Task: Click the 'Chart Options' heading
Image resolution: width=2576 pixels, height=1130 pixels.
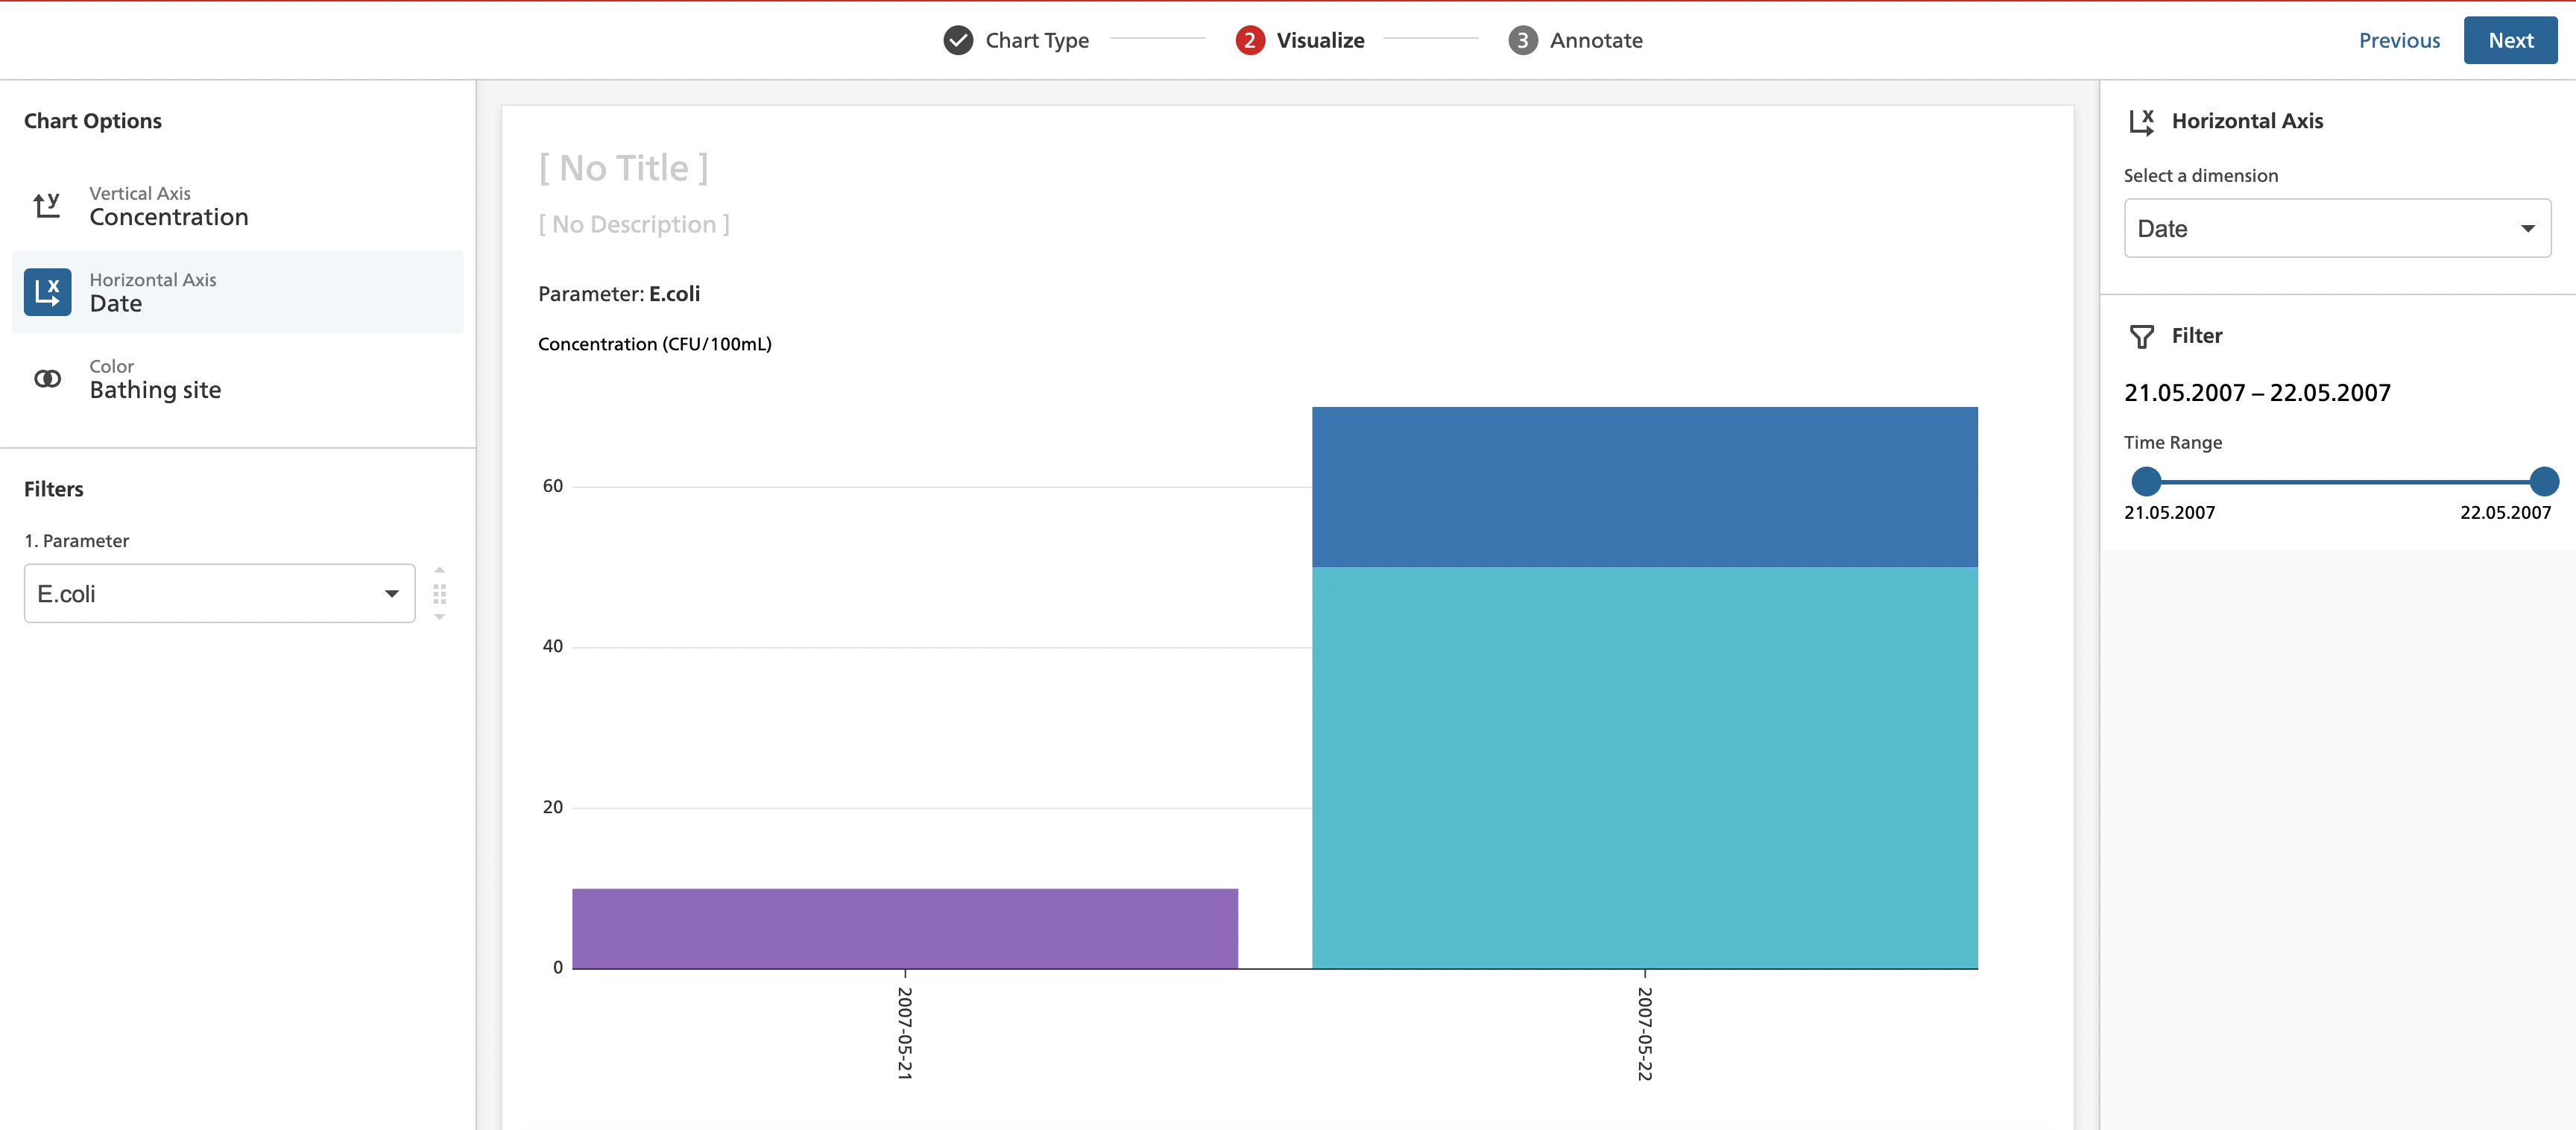Action: point(92,121)
